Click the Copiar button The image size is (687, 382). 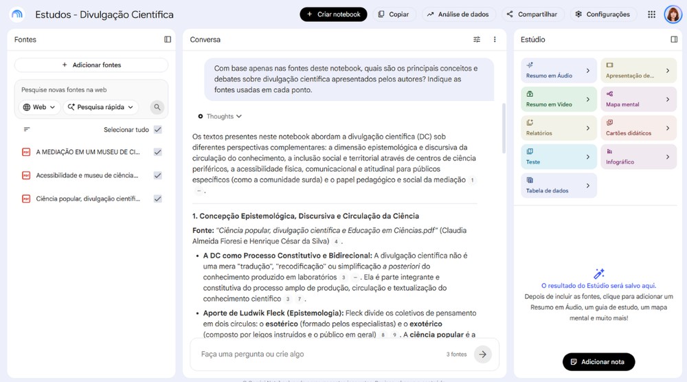point(394,14)
